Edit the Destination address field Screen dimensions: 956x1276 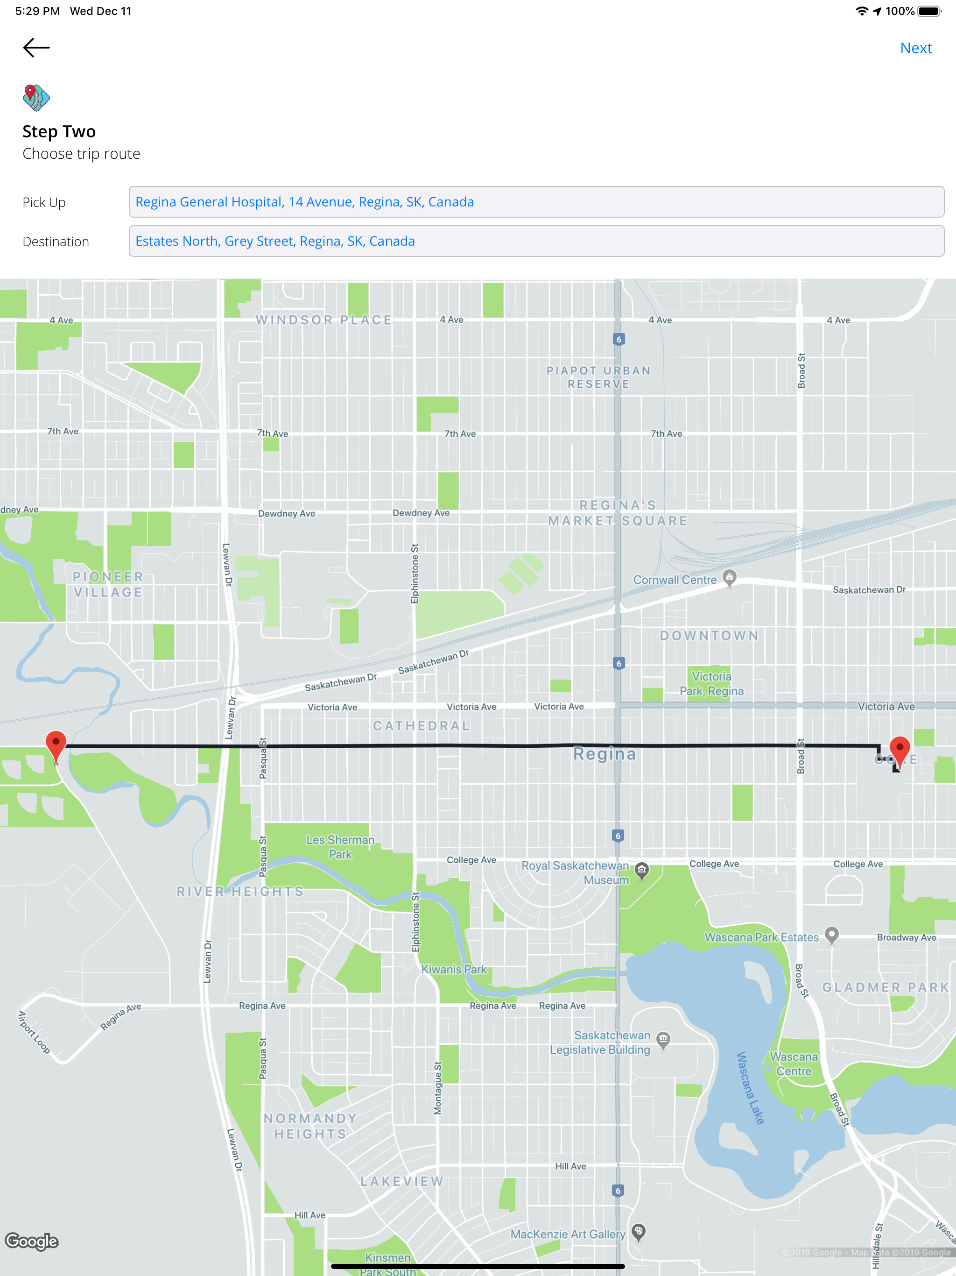(536, 241)
